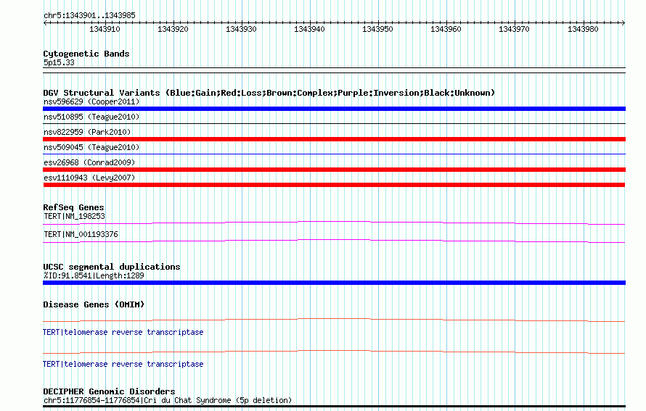Click ruler position 1343960
The width and height of the screenshot is (646, 411).
click(446, 29)
